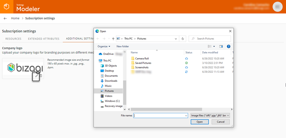Sort by Date modified column header
Viewport: 286px width, 138px height.
[x=210, y=52]
